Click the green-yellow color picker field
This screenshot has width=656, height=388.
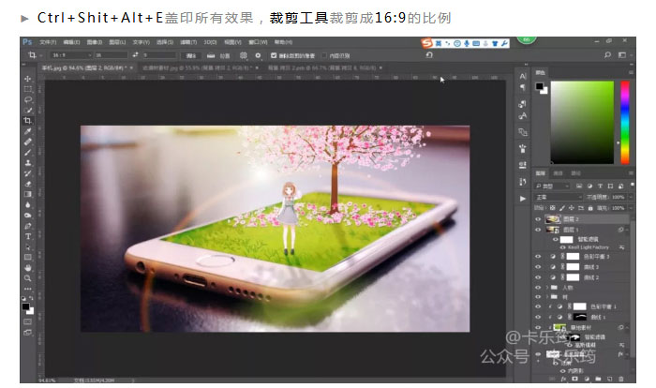[x=582, y=122]
